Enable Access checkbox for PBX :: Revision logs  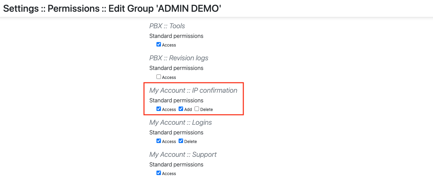[x=159, y=77]
